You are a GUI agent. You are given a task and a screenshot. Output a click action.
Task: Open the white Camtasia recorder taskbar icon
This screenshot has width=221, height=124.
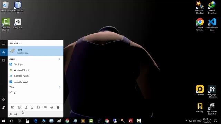pyautogui.click(x=138, y=121)
